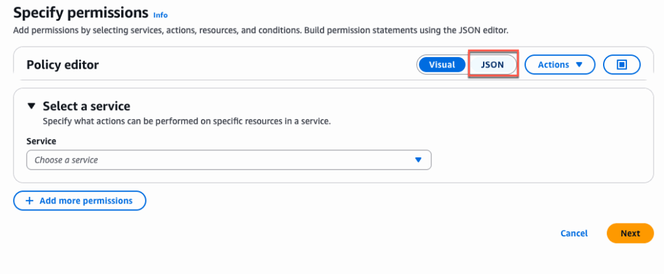Click the Select a service heading text

86,106
